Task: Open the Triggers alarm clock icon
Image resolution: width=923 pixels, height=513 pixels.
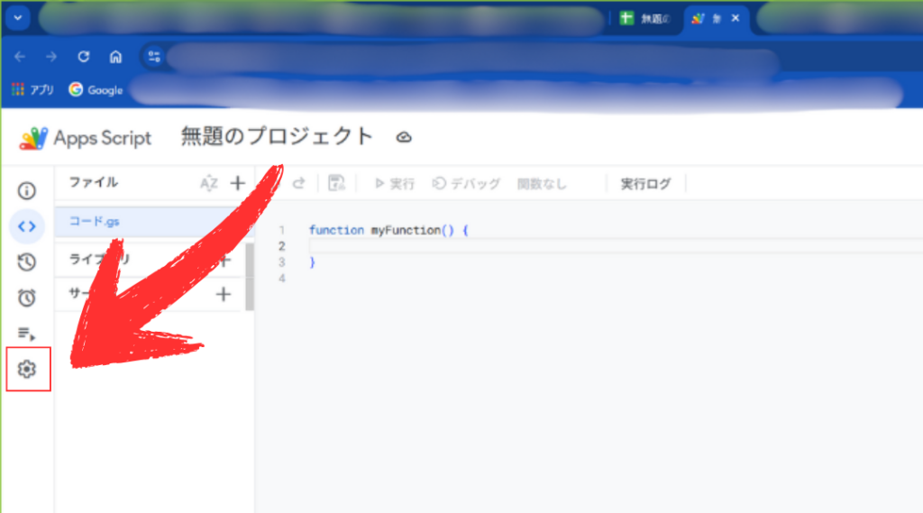Action: click(27, 298)
